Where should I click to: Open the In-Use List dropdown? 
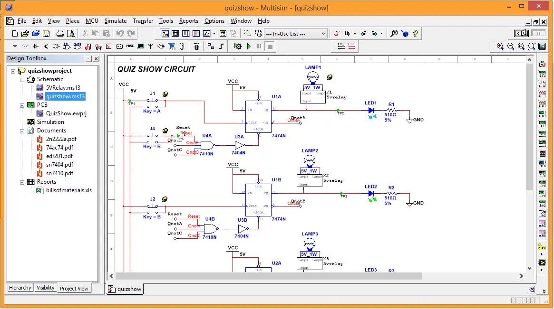(x=323, y=33)
